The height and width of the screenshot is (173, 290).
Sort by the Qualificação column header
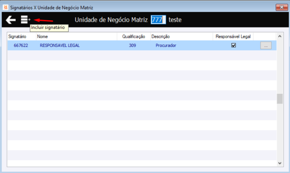tap(134, 37)
